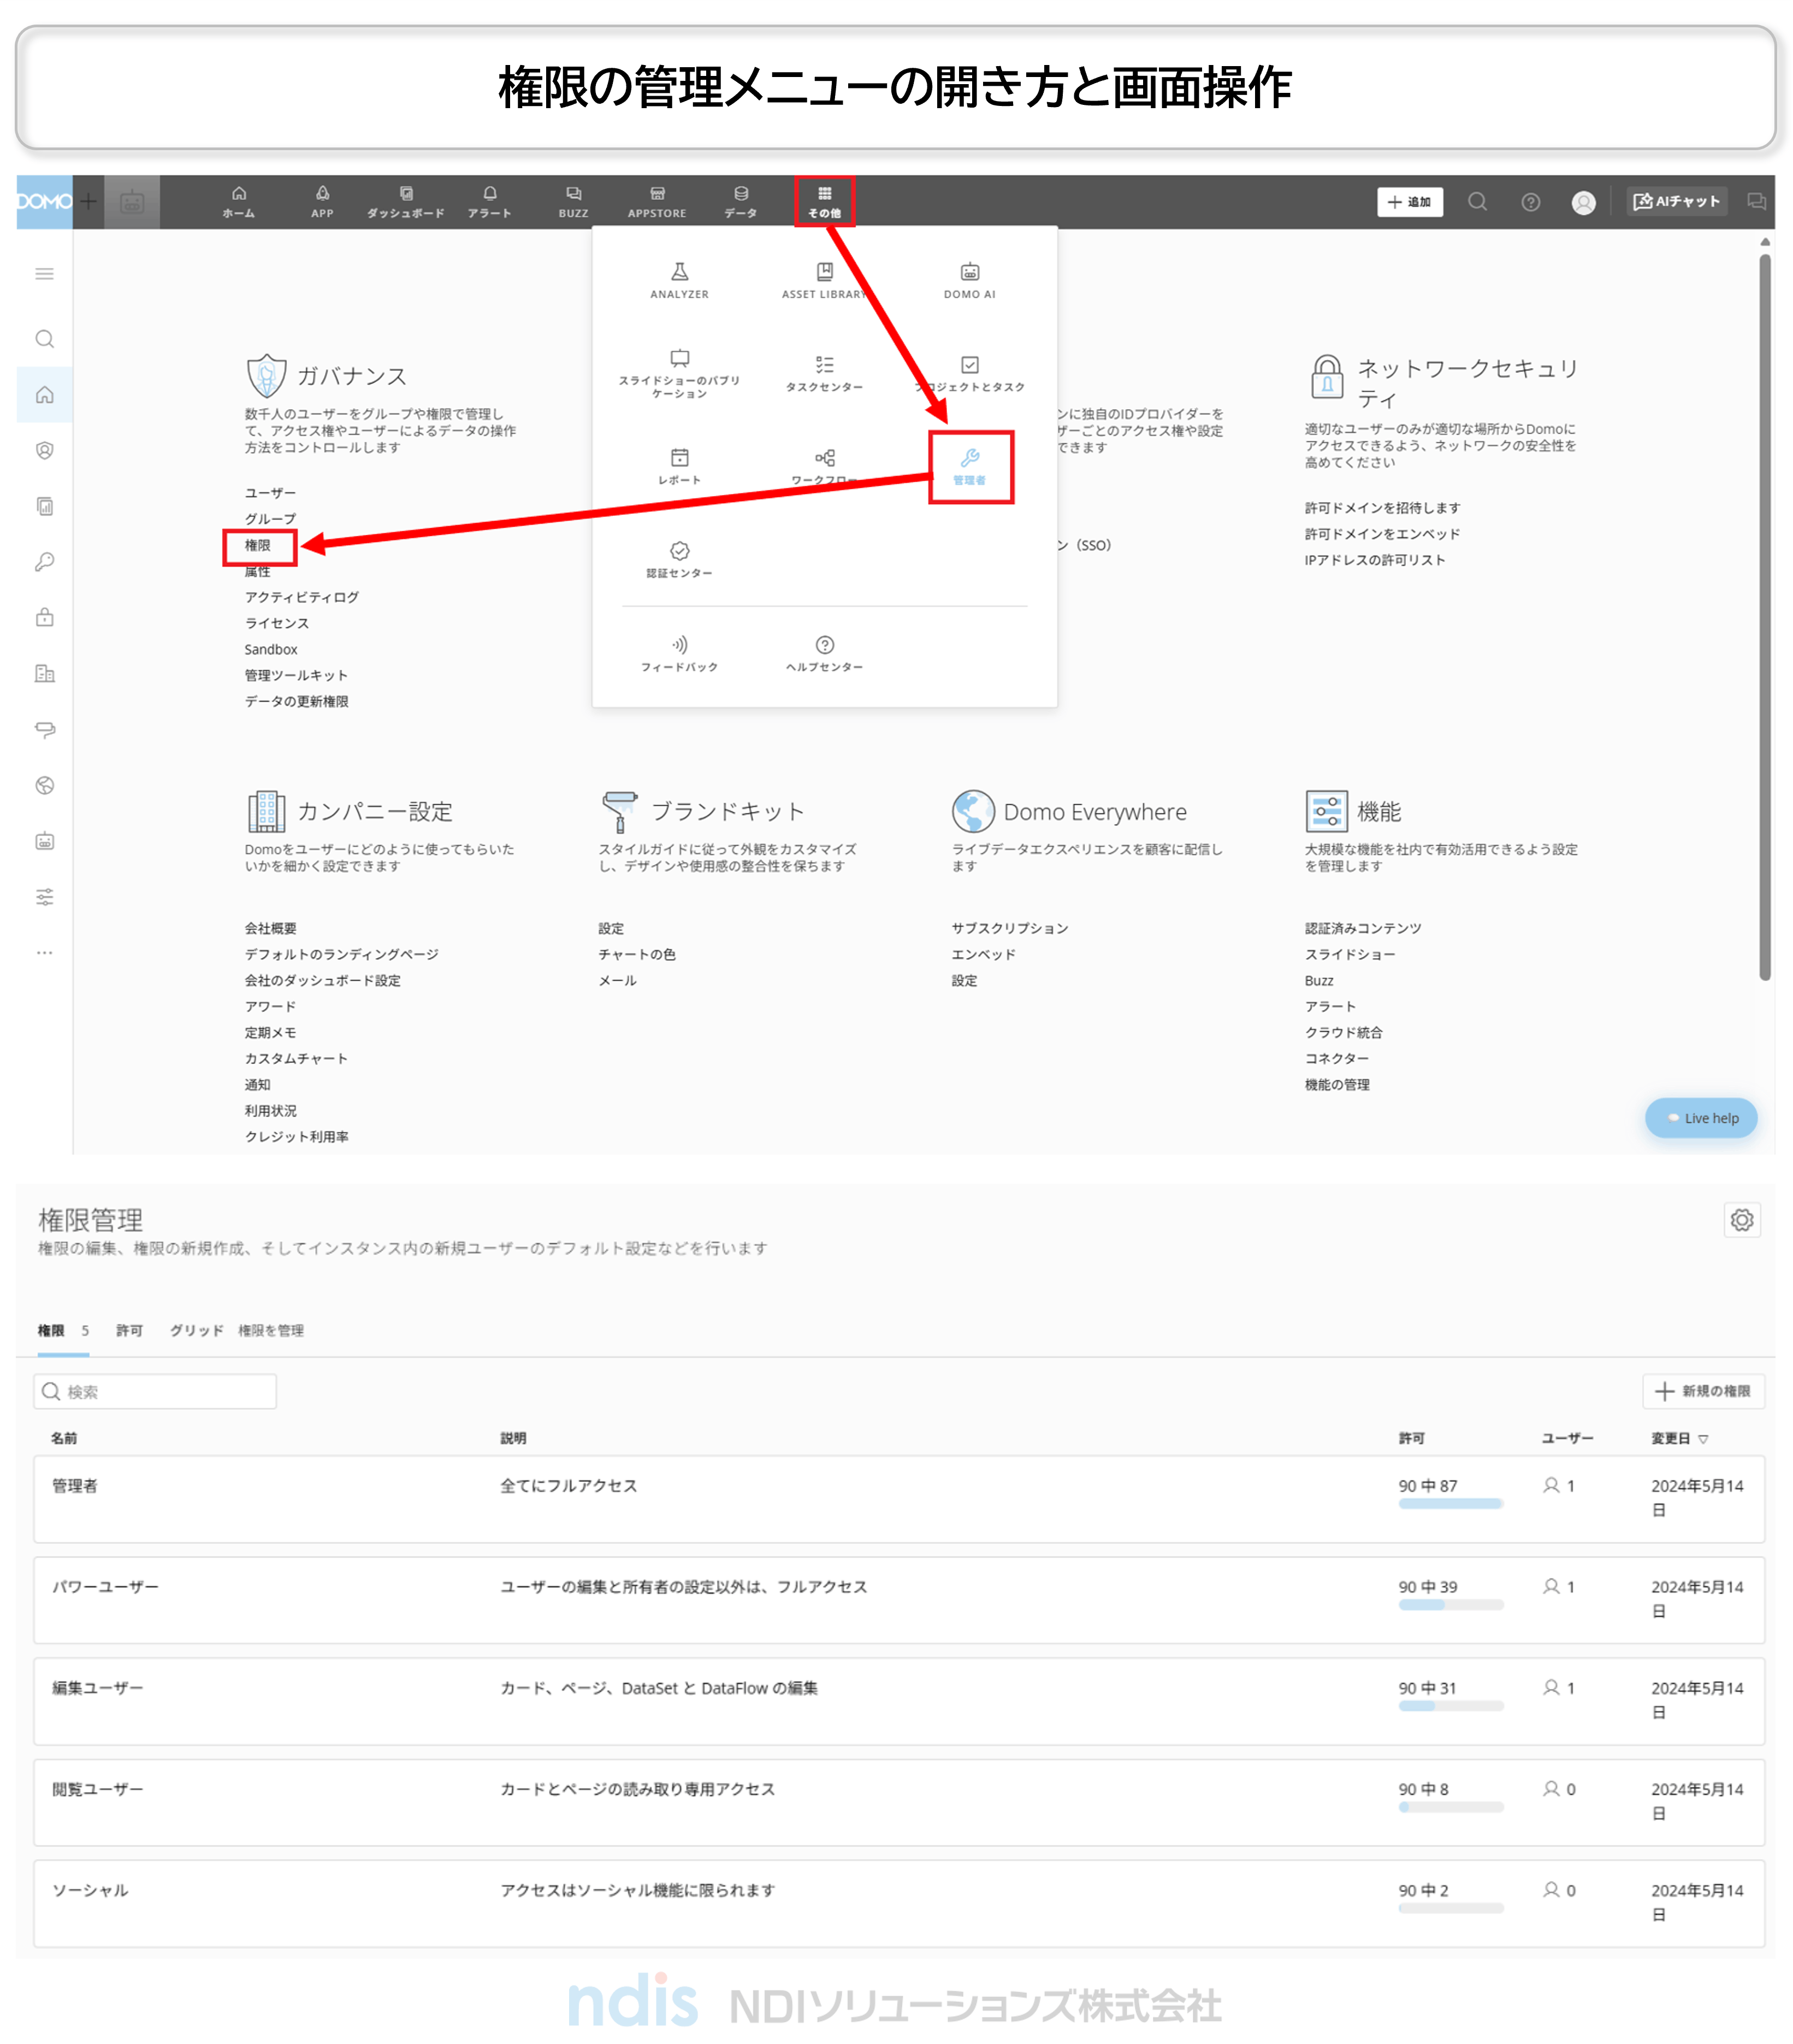Open the gear settings icon in 権限管理
Screen dimensions: 1793x2044
(x=1741, y=1219)
